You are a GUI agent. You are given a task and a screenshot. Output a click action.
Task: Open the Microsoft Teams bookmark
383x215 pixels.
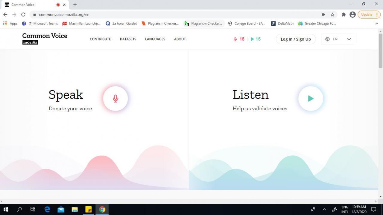pyautogui.click(x=40, y=23)
